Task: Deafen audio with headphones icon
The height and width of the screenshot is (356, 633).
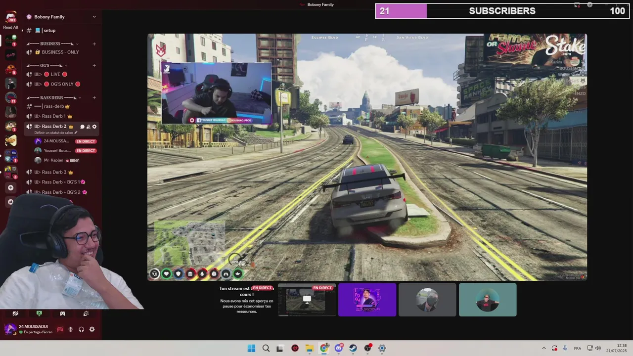Action: (81, 329)
